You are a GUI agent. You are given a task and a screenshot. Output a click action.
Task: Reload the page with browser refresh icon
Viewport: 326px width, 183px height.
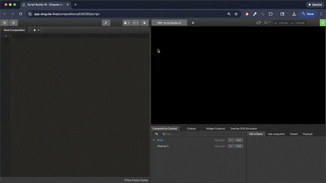tap(20, 14)
